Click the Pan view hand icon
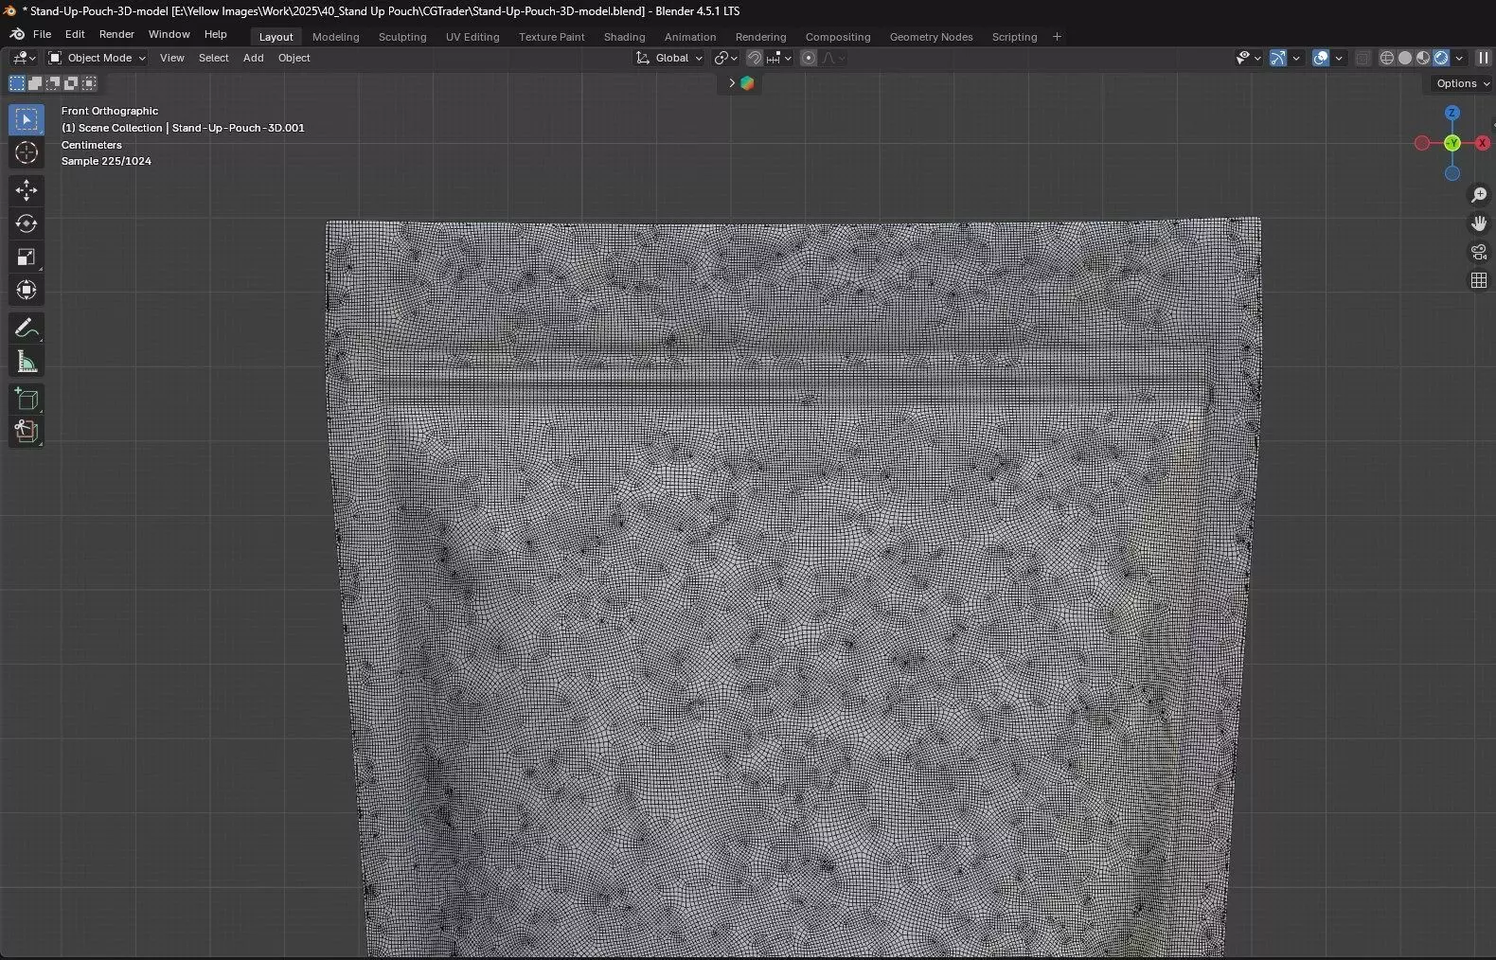Screen dimensions: 1496x960 point(1479,223)
